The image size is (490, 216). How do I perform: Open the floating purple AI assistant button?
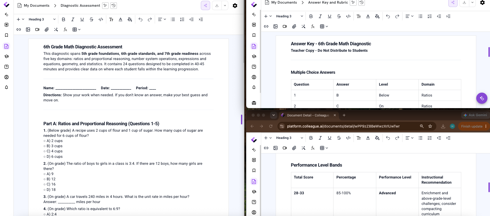click(482, 98)
